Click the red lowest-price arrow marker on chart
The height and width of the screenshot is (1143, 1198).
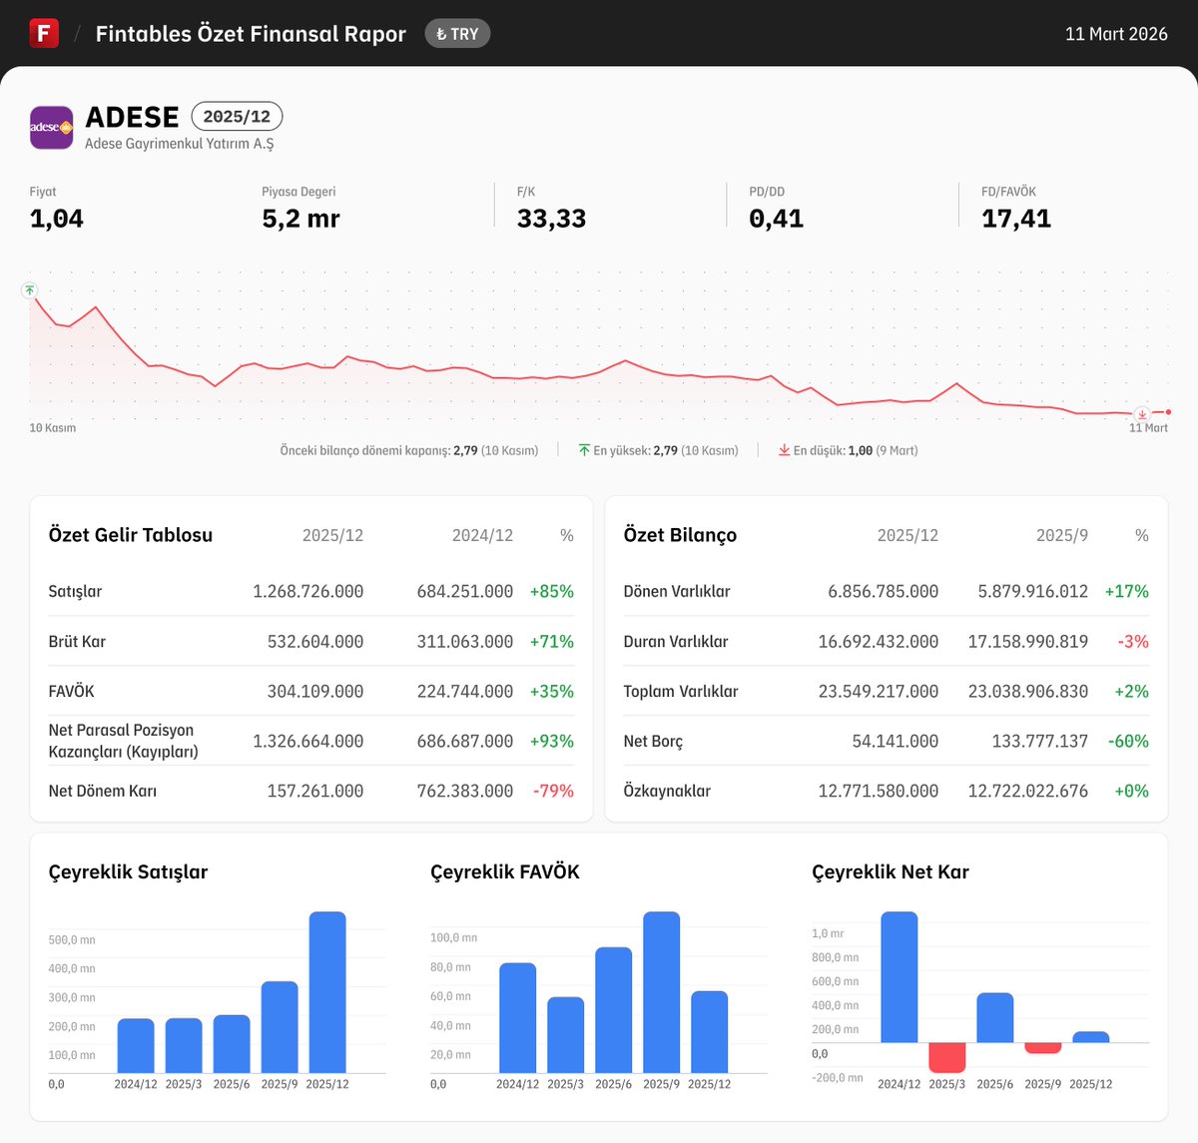[1142, 414]
